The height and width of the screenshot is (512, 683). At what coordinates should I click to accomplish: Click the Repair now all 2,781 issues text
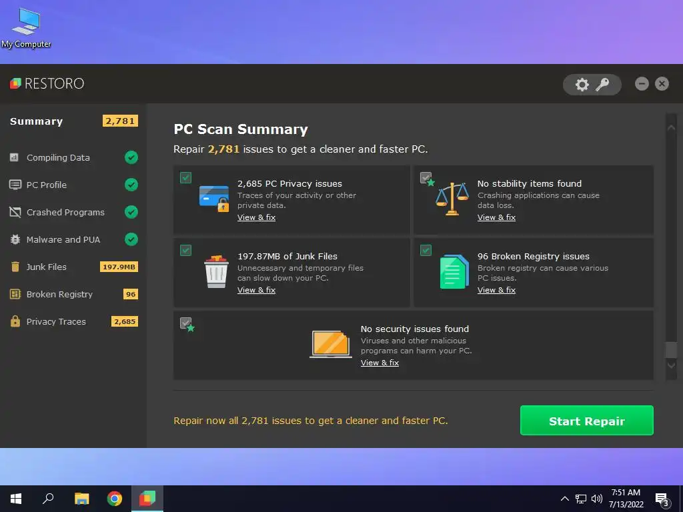[x=311, y=421]
